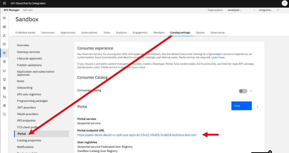Click devportal-service Federated User Registry text
The height and width of the screenshot is (153, 289).
click(x=105, y=147)
